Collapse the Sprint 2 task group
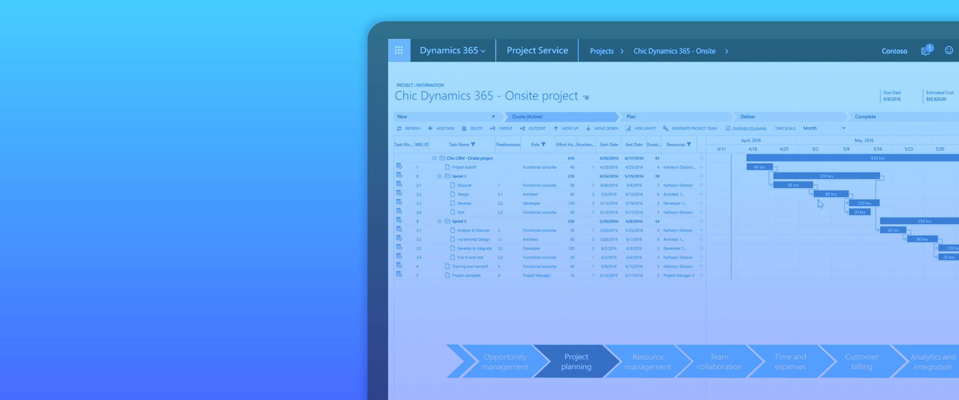Screen dimensions: 959x400 click(439, 221)
